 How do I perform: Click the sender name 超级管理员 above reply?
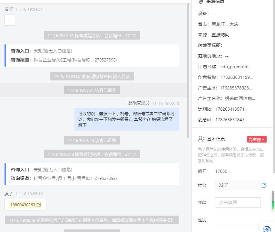(139, 103)
